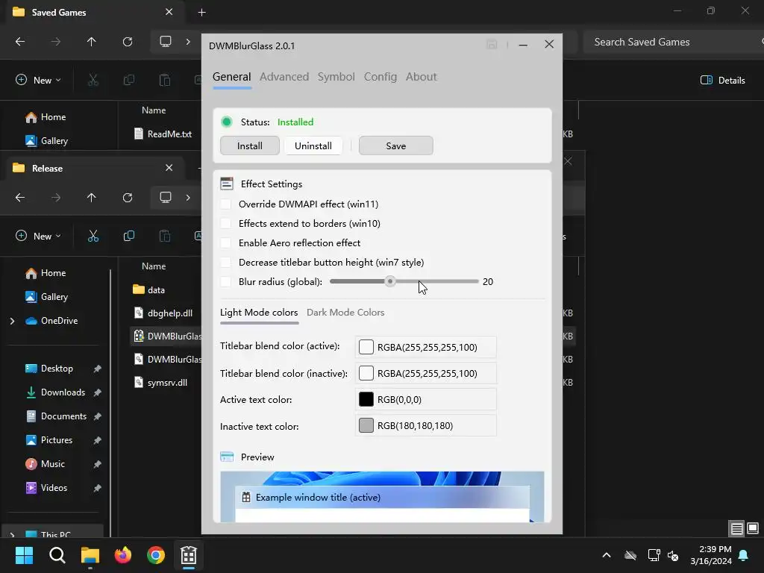Image resolution: width=764 pixels, height=573 pixels.
Task: Switch to large thumbnails view icon
Action: (753, 528)
